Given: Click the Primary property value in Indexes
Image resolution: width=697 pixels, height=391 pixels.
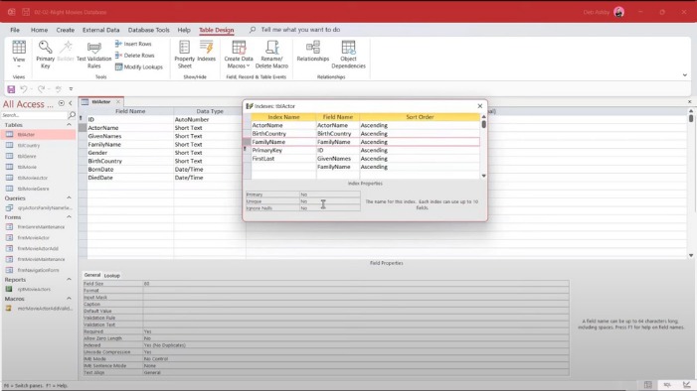Looking at the screenshot, I should tap(330, 195).
